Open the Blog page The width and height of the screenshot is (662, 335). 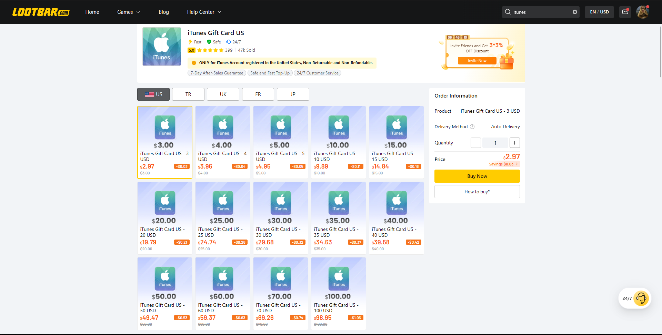[164, 12]
